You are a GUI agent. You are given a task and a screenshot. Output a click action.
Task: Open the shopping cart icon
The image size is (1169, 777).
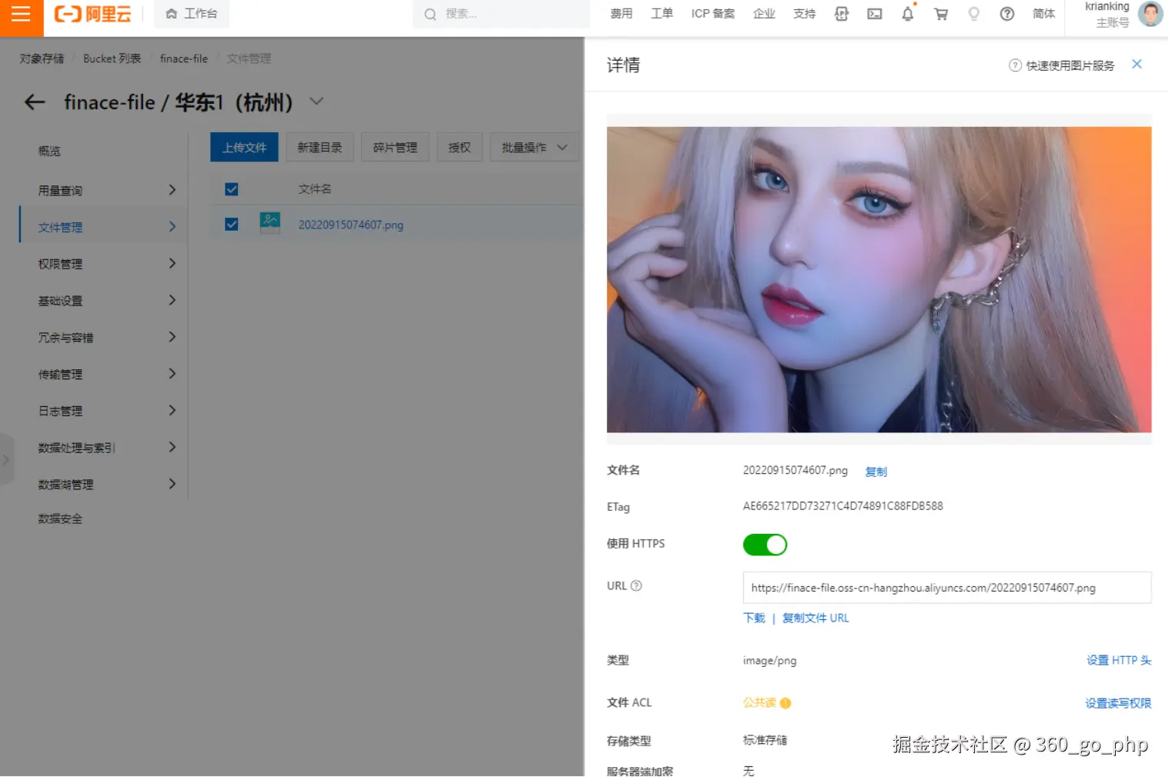click(x=941, y=14)
